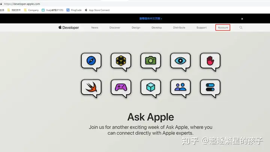This screenshot has width=270, height=152.
Task: Click the blue eye speech bubble icon
Action: 180,62
